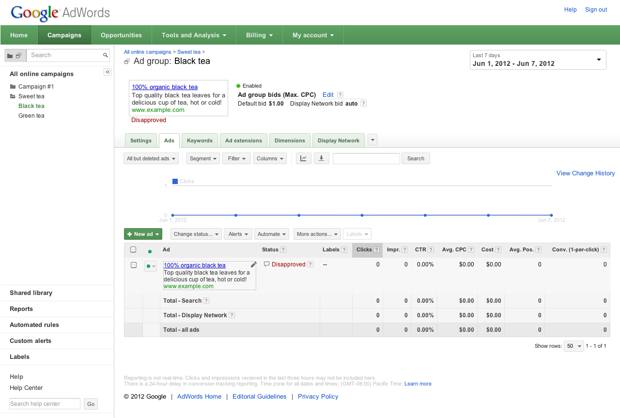Switch to the Ad extensions tab
Image resolution: width=620 pixels, height=418 pixels.
pyautogui.click(x=244, y=140)
